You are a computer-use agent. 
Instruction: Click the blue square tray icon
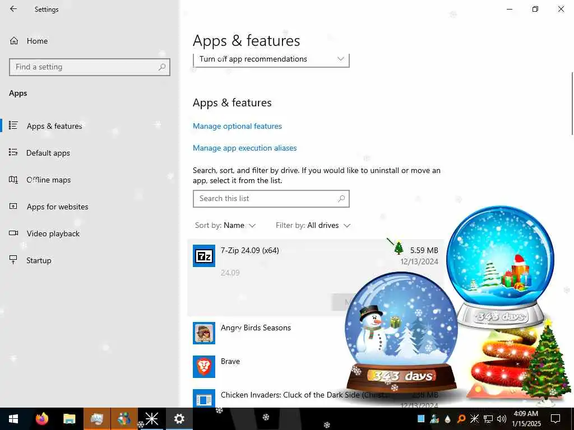pyautogui.click(x=421, y=419)
